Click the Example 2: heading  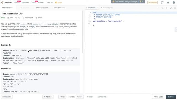coord(6,69)
